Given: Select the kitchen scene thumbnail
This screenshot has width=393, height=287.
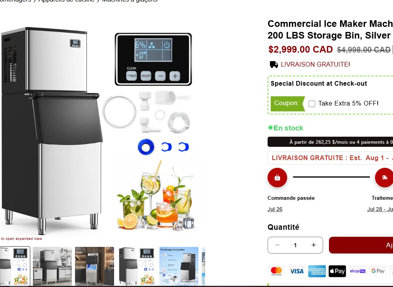Looking at the screenshot, I should point(52,266).
